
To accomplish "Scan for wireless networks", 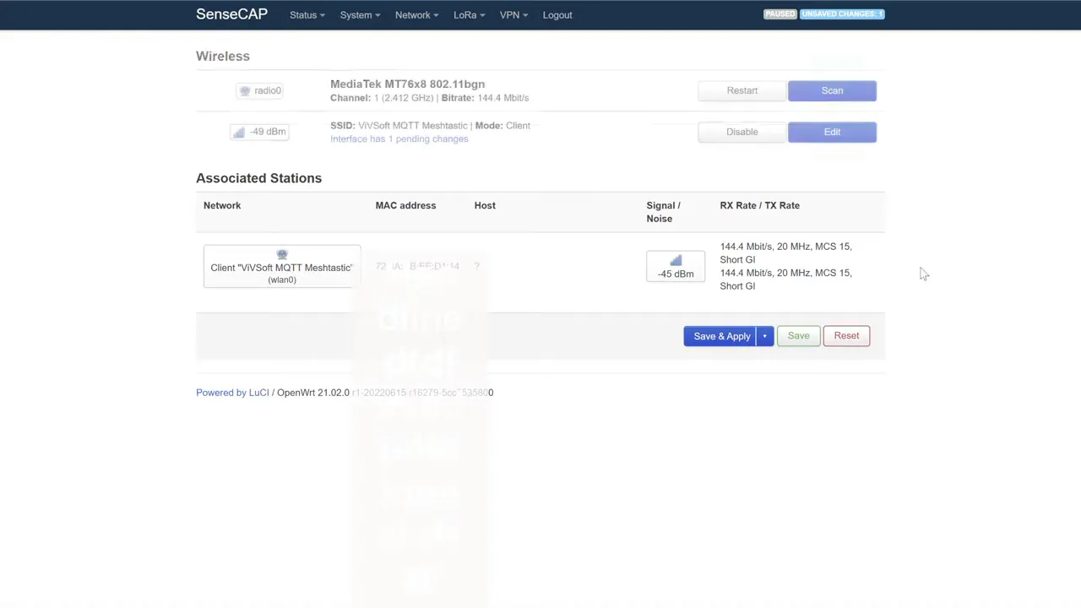I will 832,90.
